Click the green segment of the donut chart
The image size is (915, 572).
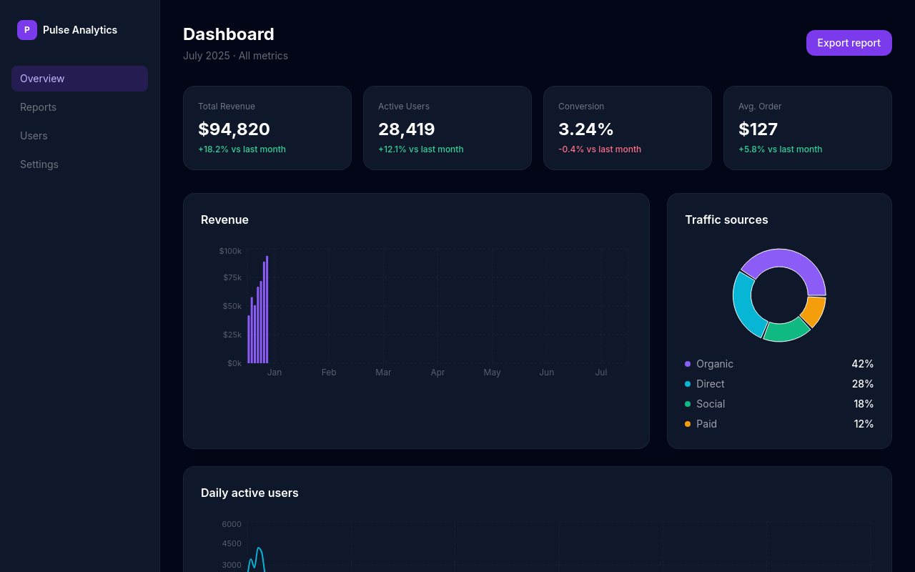click(786, 332)
